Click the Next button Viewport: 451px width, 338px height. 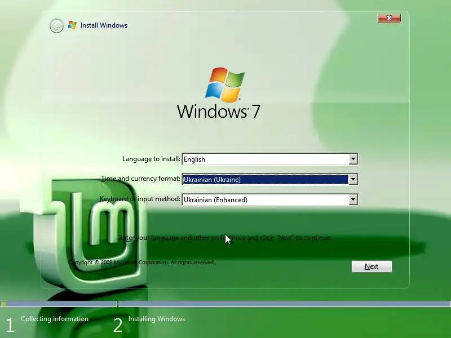(372, 266)
